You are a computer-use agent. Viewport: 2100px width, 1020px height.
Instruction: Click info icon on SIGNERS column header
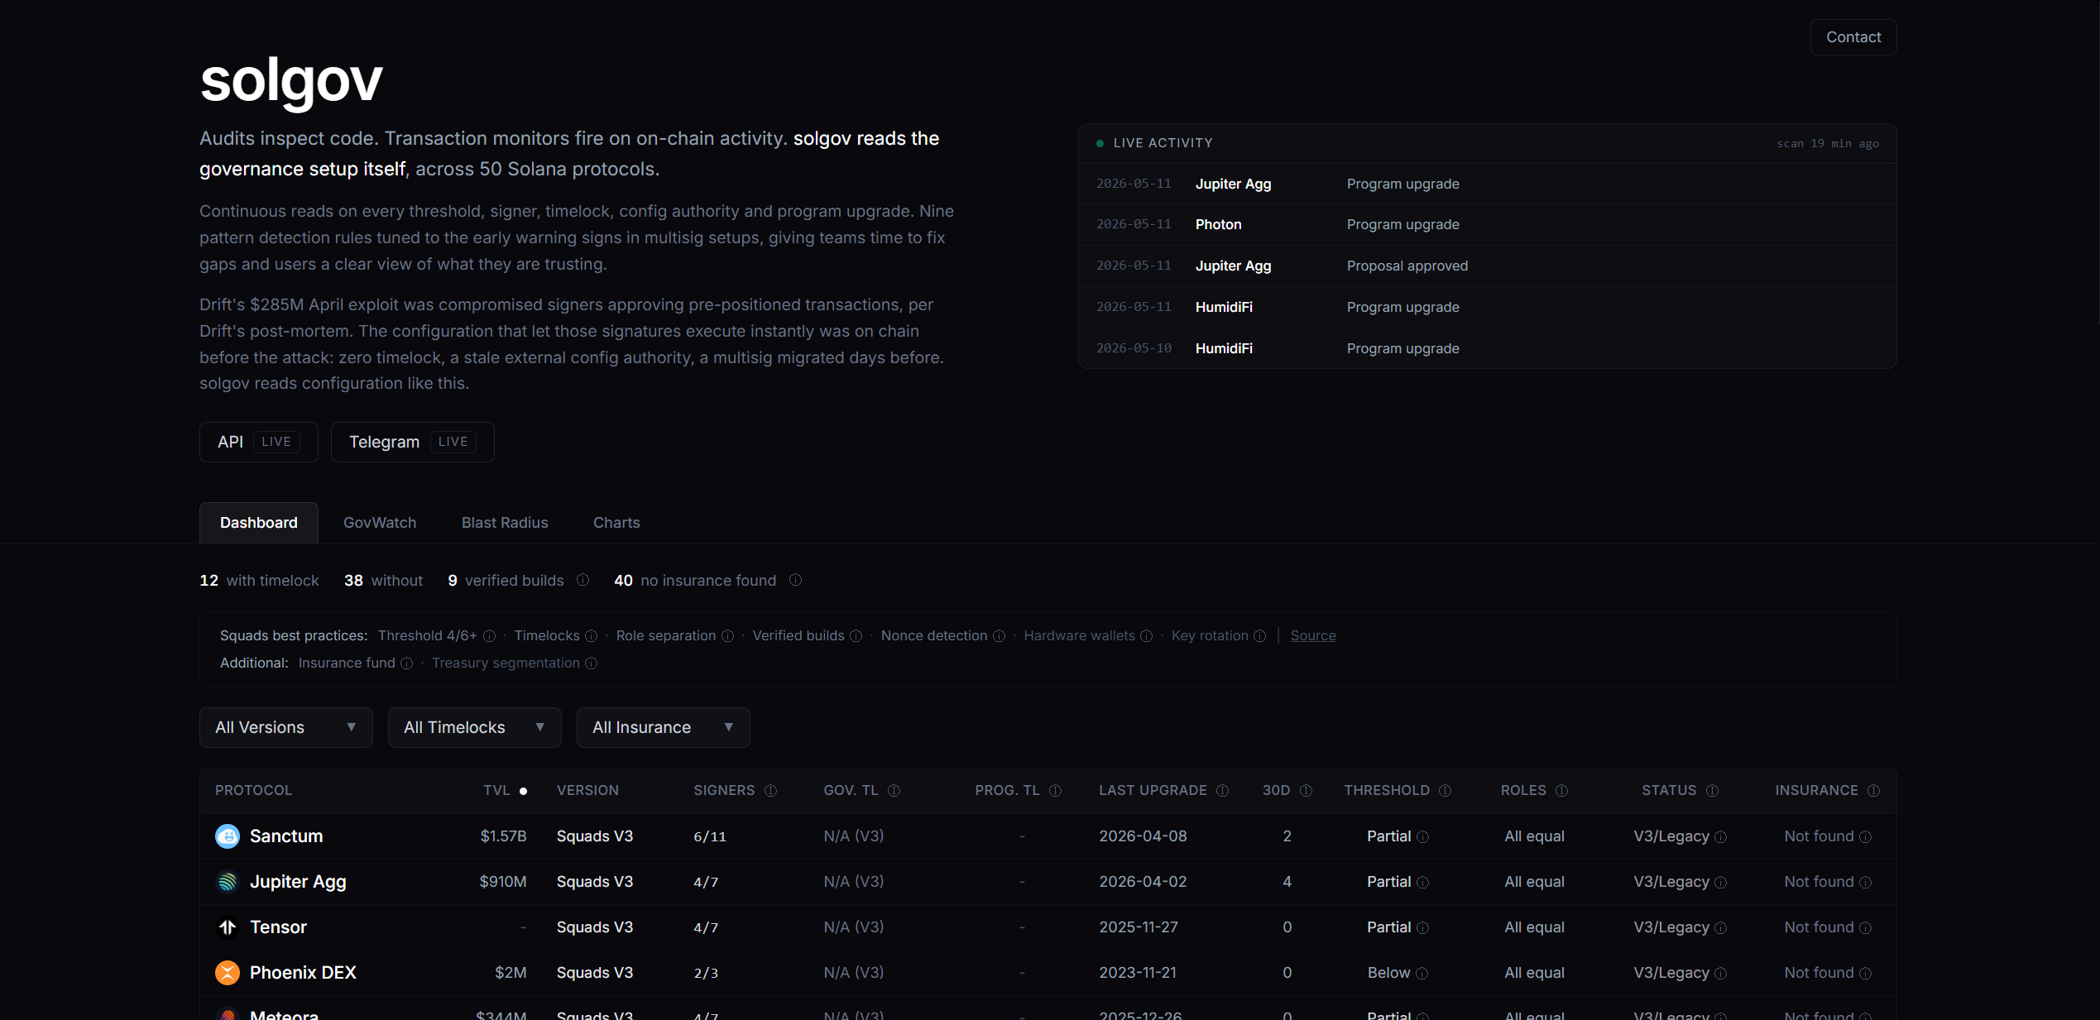[x=771, y=791]
